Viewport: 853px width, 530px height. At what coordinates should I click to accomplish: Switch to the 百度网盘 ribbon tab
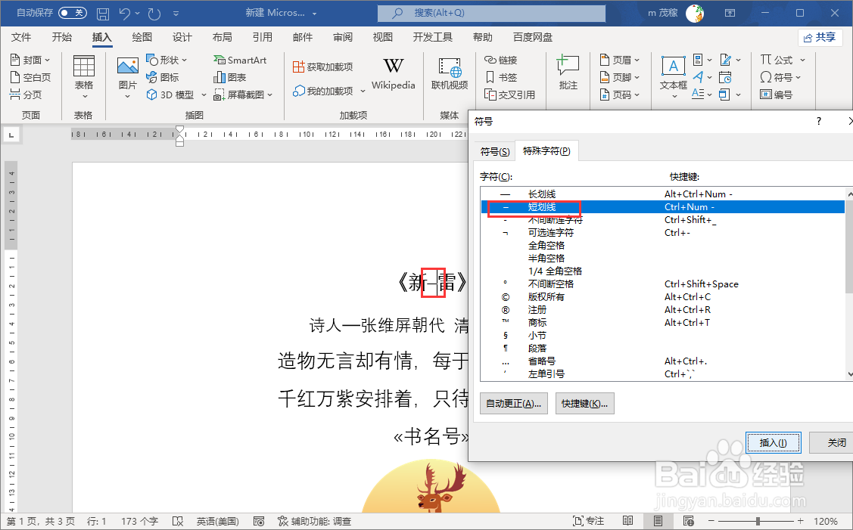533,37
